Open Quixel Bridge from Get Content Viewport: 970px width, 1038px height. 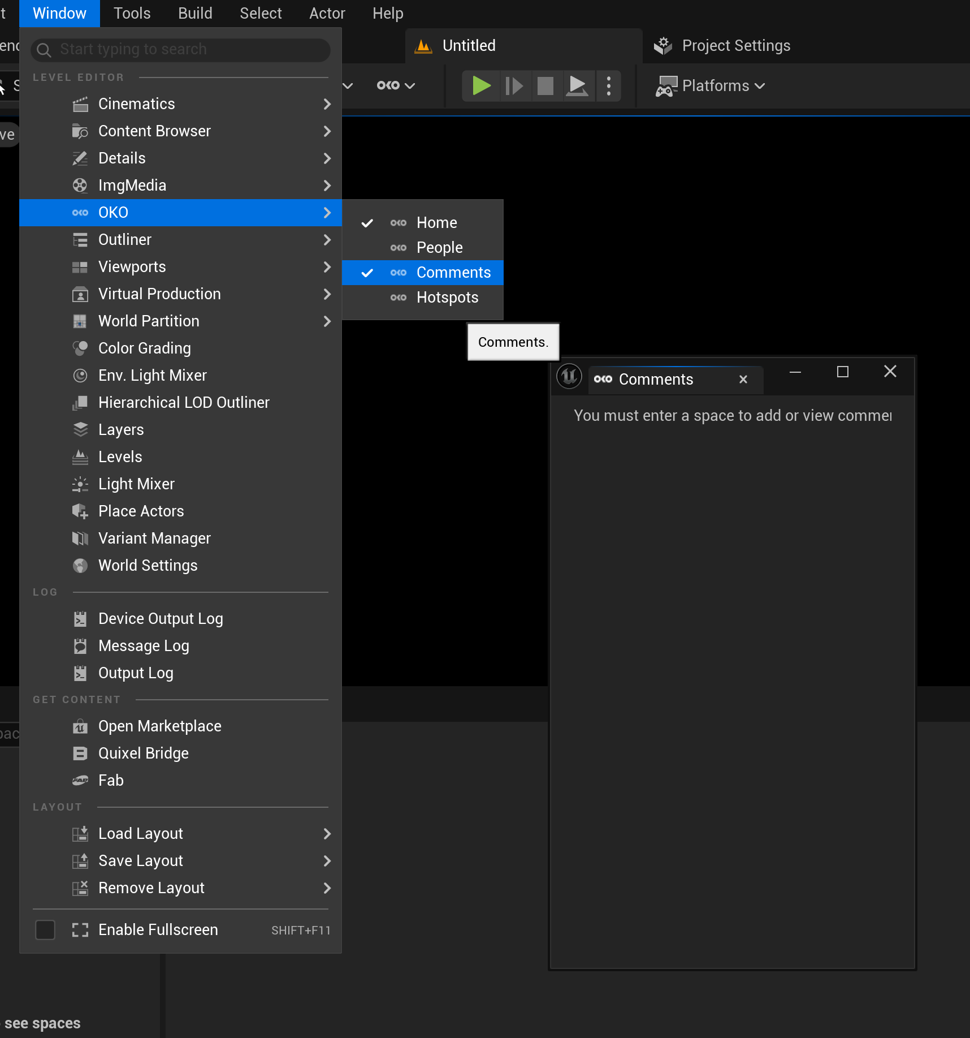143,753
